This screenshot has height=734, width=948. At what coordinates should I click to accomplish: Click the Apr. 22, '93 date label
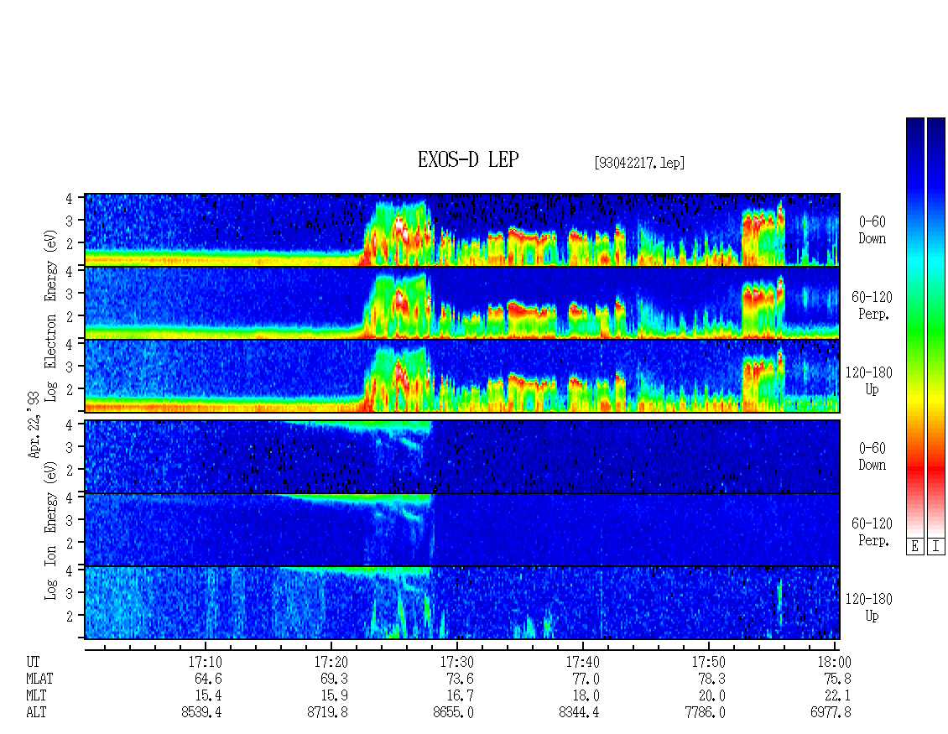34,424
